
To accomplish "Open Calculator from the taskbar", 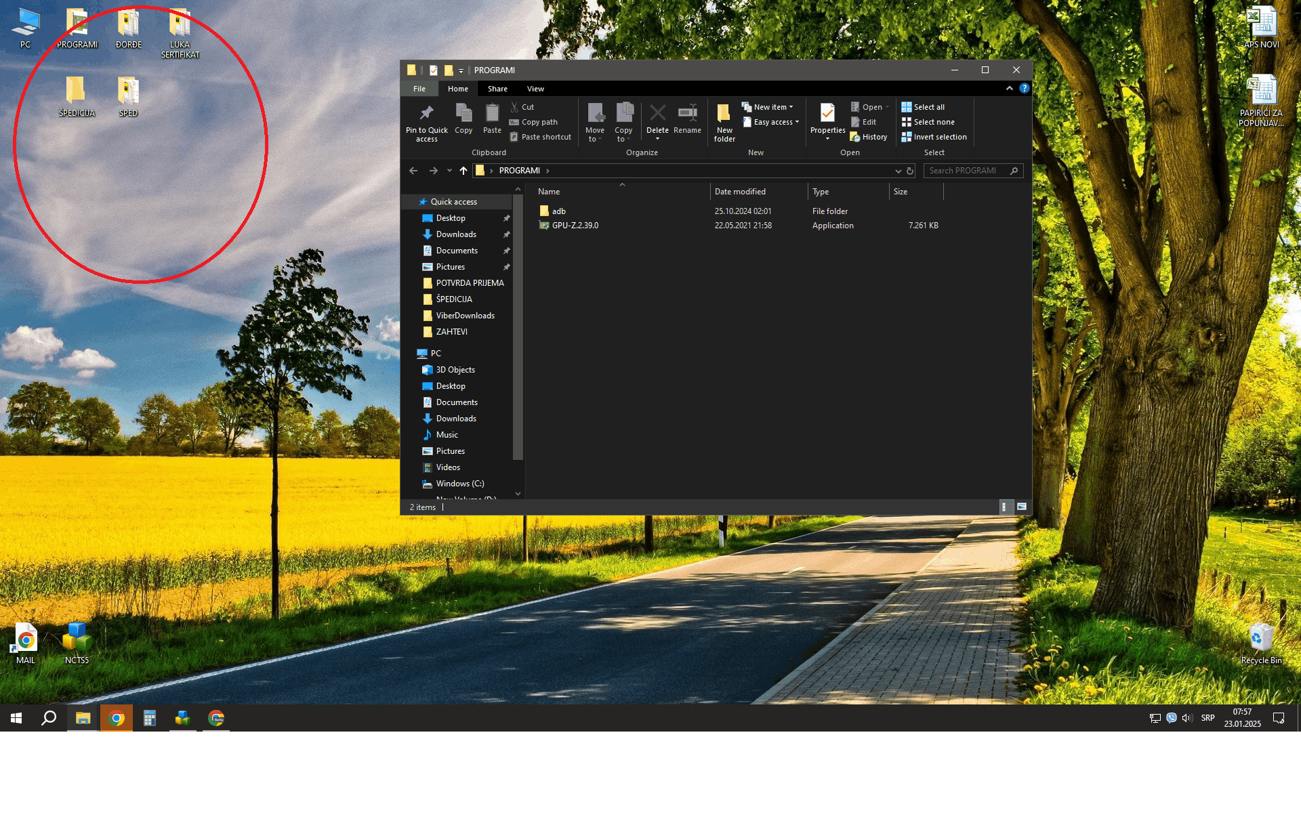I will point(149,718).
